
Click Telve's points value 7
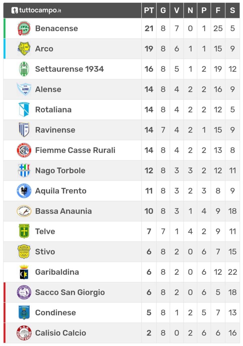click(149, 231)
